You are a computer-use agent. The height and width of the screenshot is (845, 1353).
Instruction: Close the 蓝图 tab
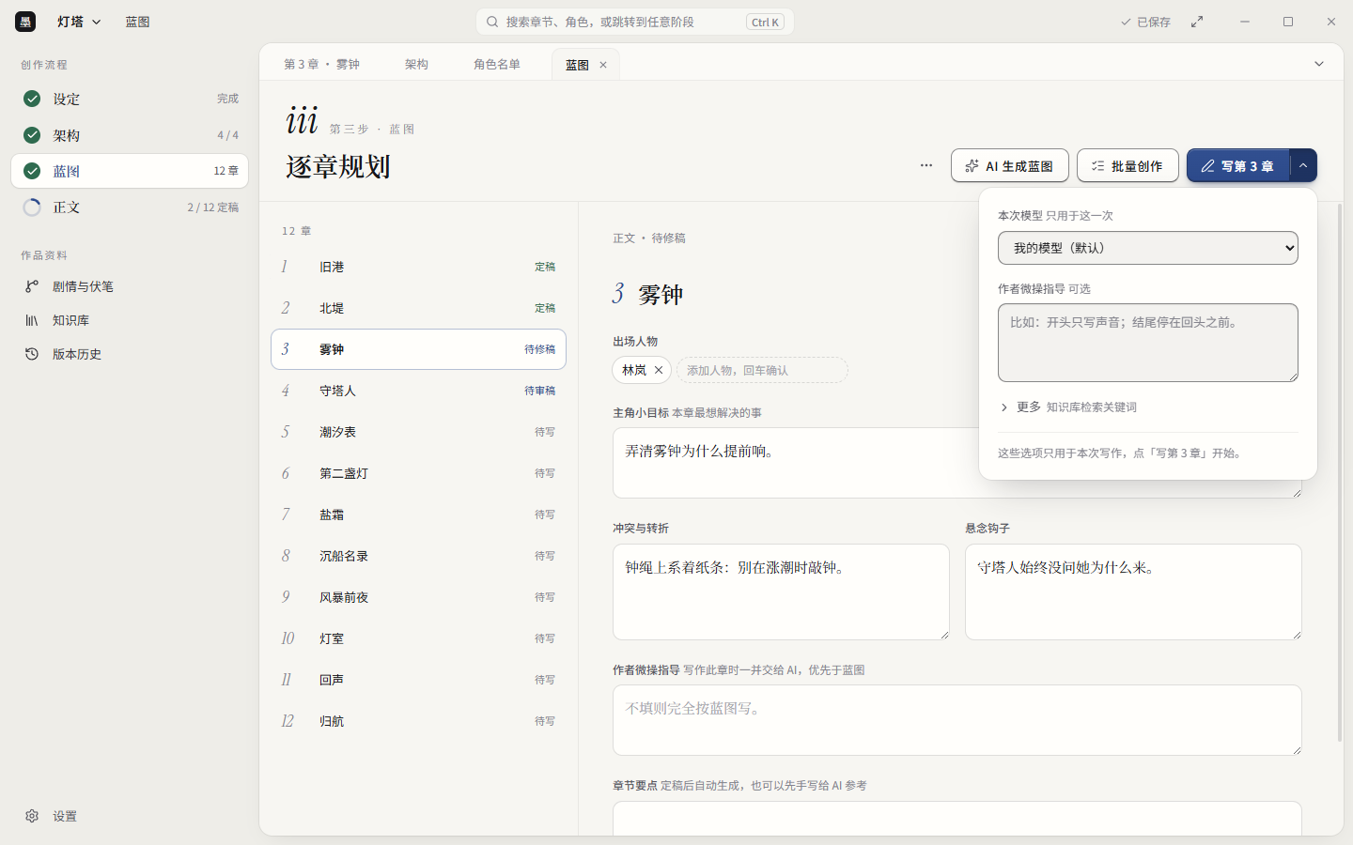[x=603, y=65]
